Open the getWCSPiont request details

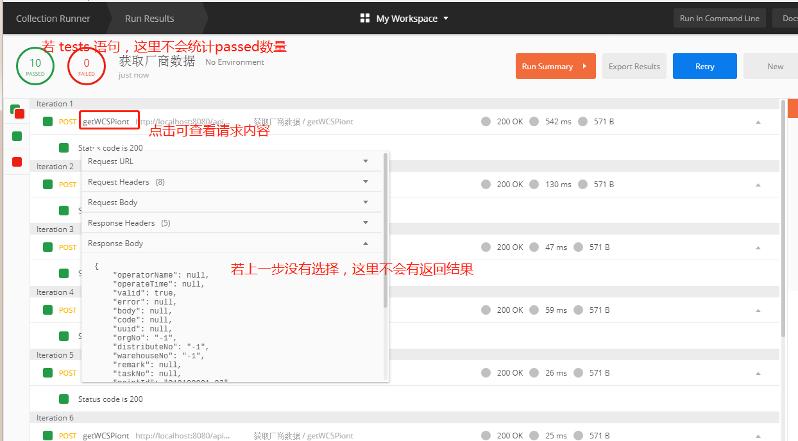coord(108,121)
